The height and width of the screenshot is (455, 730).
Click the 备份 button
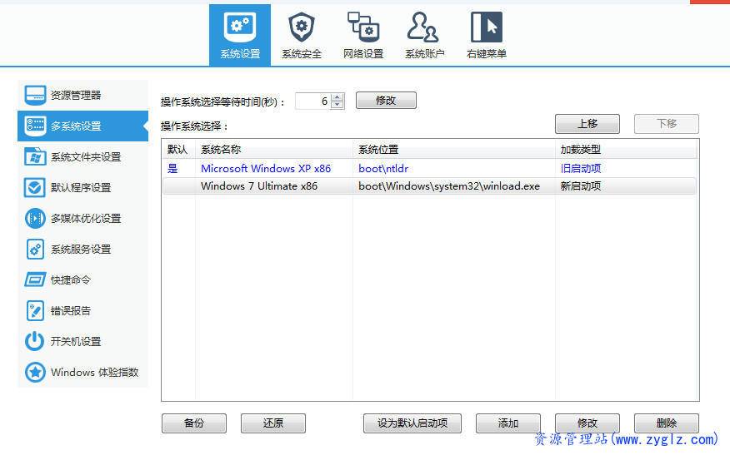[x=194, y=423]
